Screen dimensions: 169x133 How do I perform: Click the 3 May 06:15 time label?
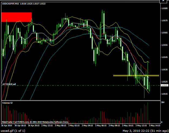(101, 125)
